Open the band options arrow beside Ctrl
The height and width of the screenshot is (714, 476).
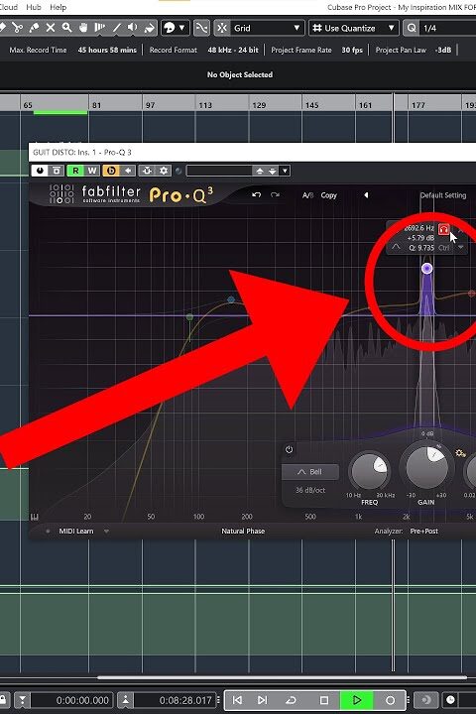[x=460, y=247]
